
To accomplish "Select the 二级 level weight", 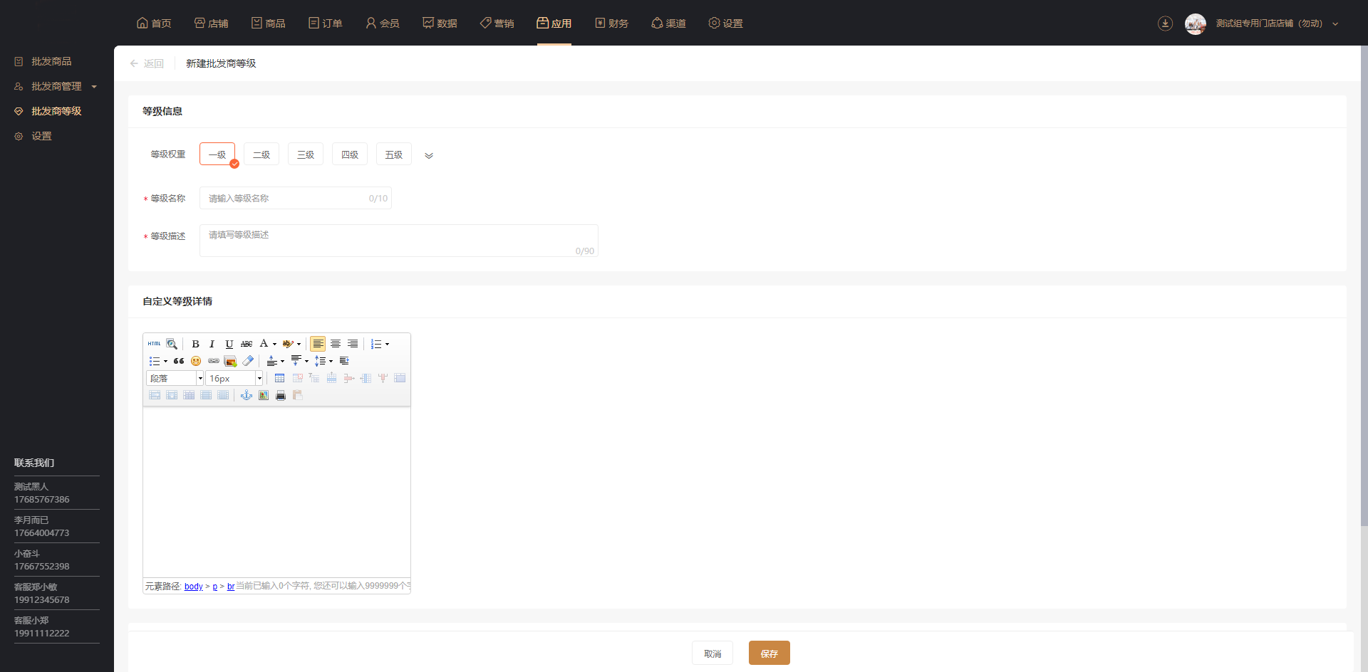I will coord(261,154).
